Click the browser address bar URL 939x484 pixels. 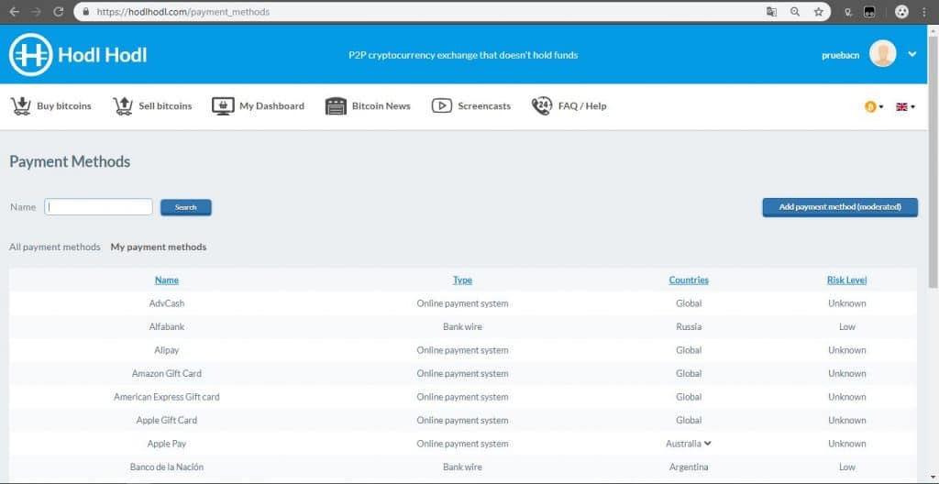183,11
